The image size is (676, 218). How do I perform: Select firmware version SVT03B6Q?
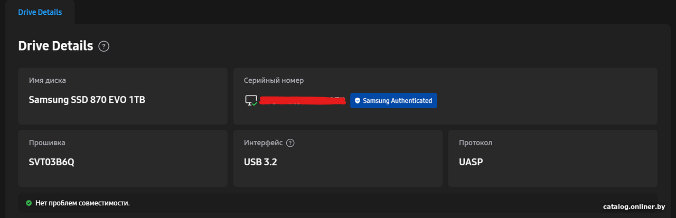(52, 162)
